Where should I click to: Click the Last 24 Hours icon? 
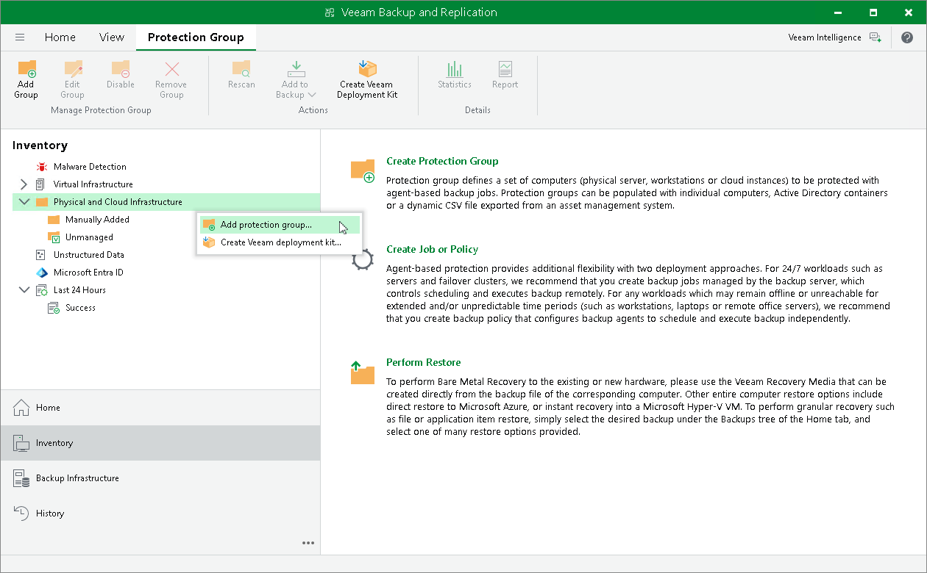[41, 290]
